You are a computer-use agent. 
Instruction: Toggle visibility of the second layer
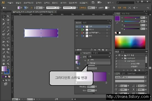click(x=77, y=30)
